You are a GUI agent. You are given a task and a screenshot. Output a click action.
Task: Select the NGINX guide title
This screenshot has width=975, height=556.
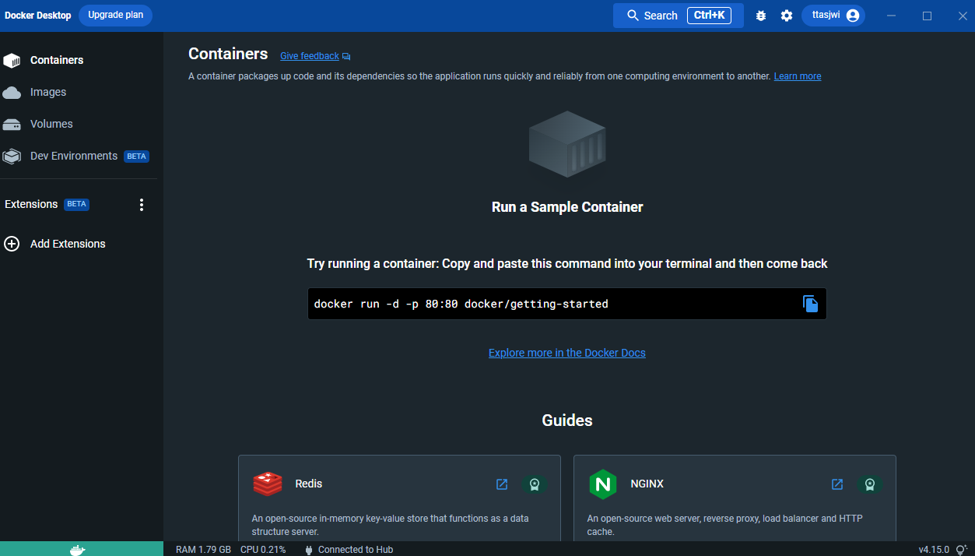[647, 484]
